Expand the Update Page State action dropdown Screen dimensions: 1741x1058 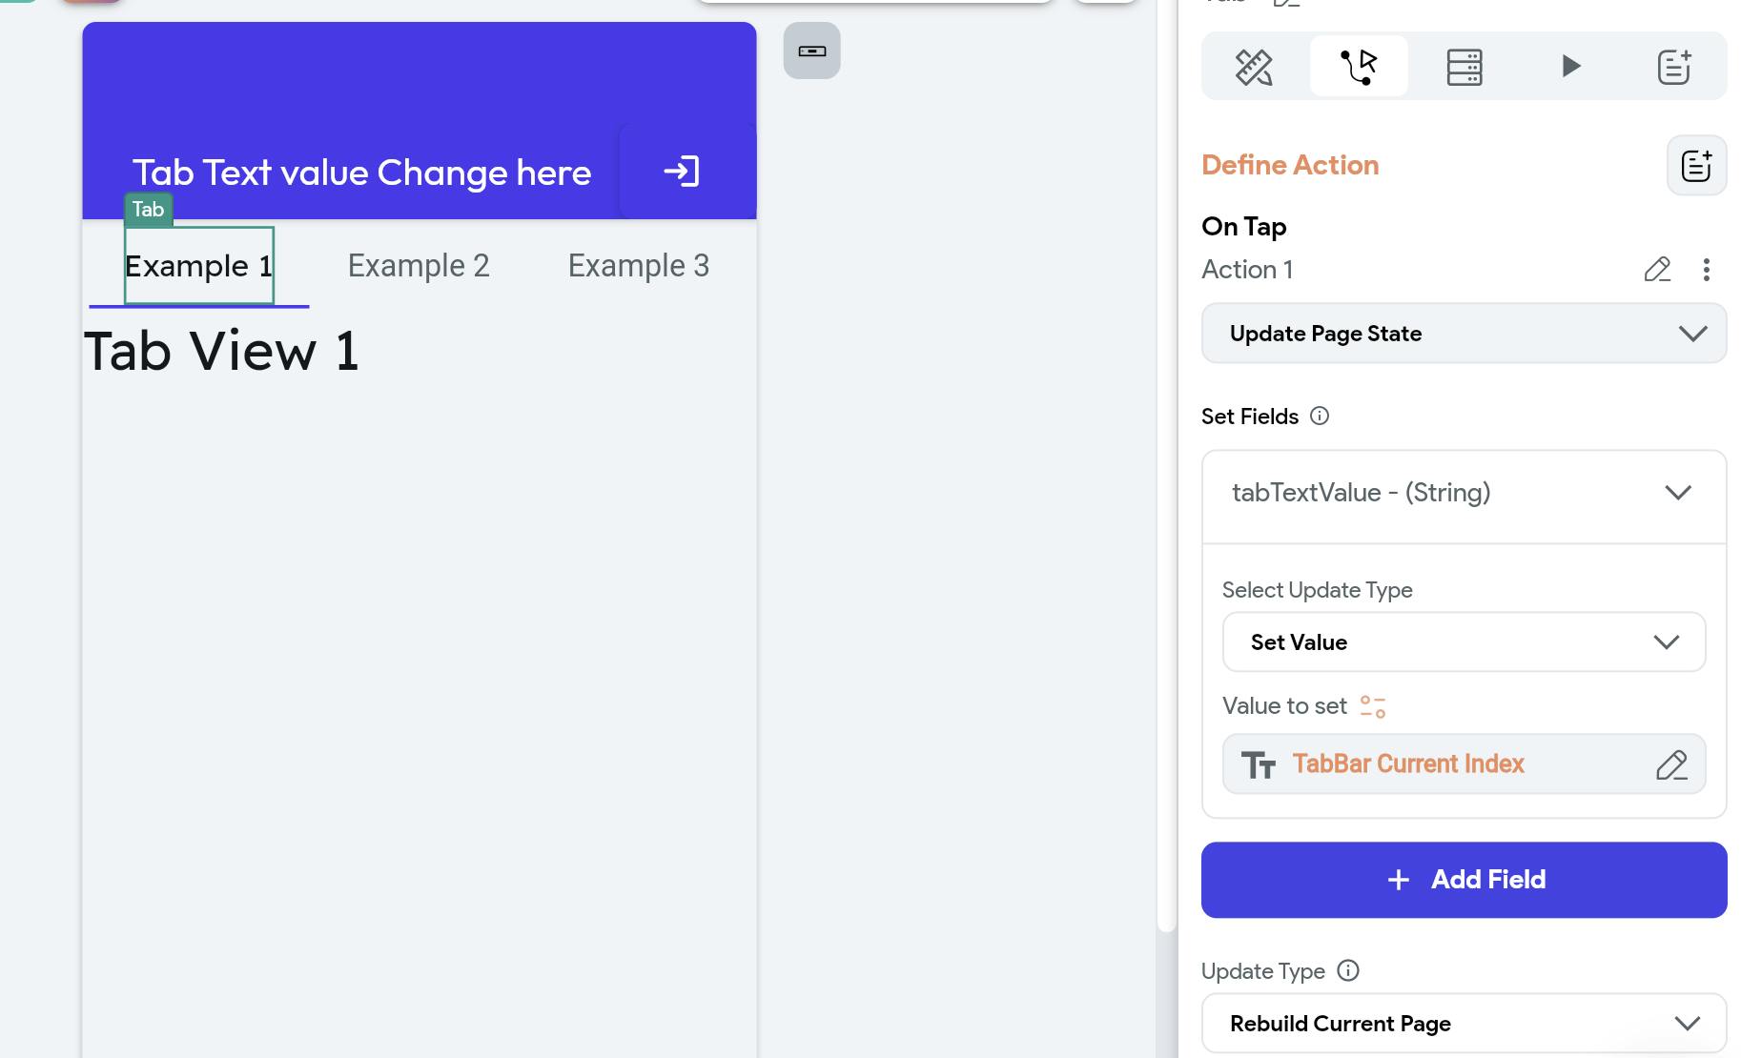(x=1464, y=334)
